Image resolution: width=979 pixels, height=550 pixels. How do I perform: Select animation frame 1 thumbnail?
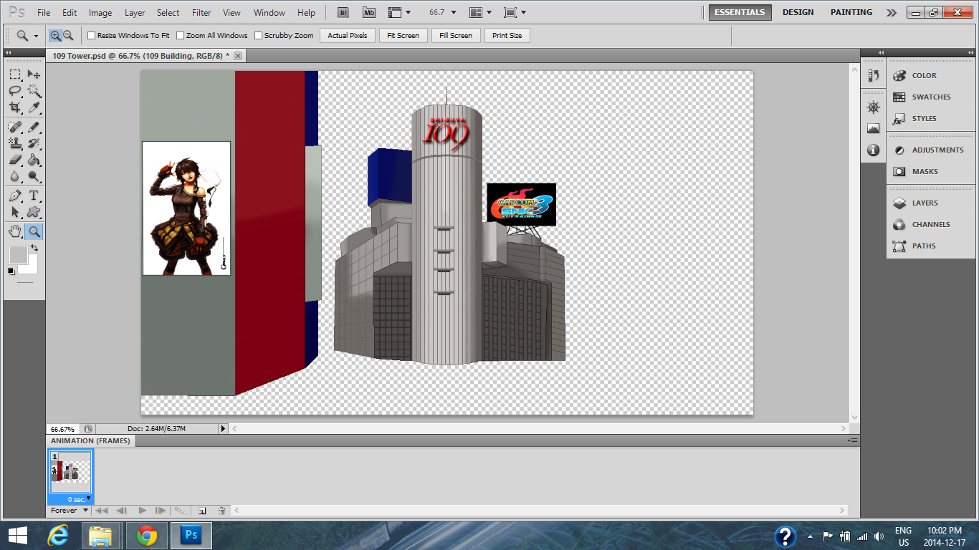click(70, 472)
